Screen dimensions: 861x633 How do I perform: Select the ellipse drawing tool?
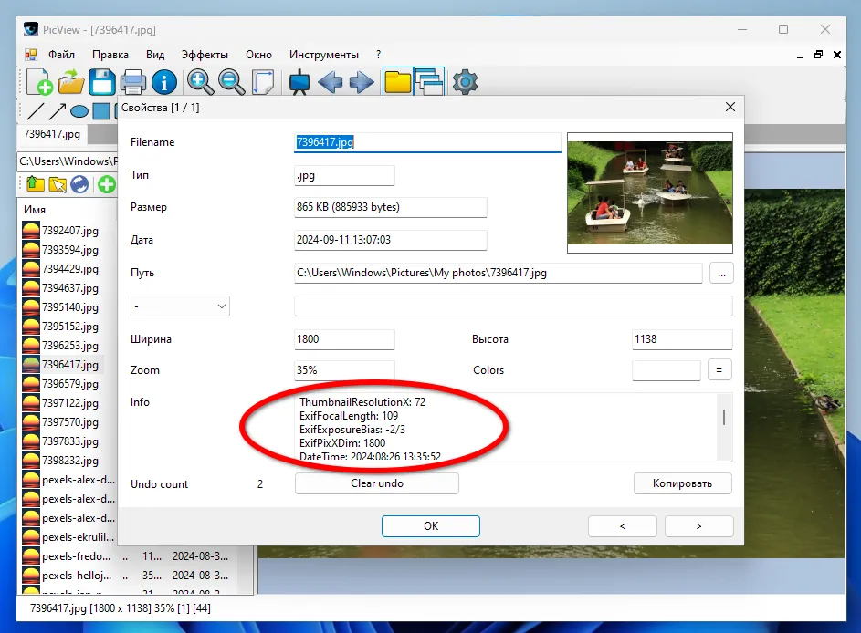(x=79, y=112)
